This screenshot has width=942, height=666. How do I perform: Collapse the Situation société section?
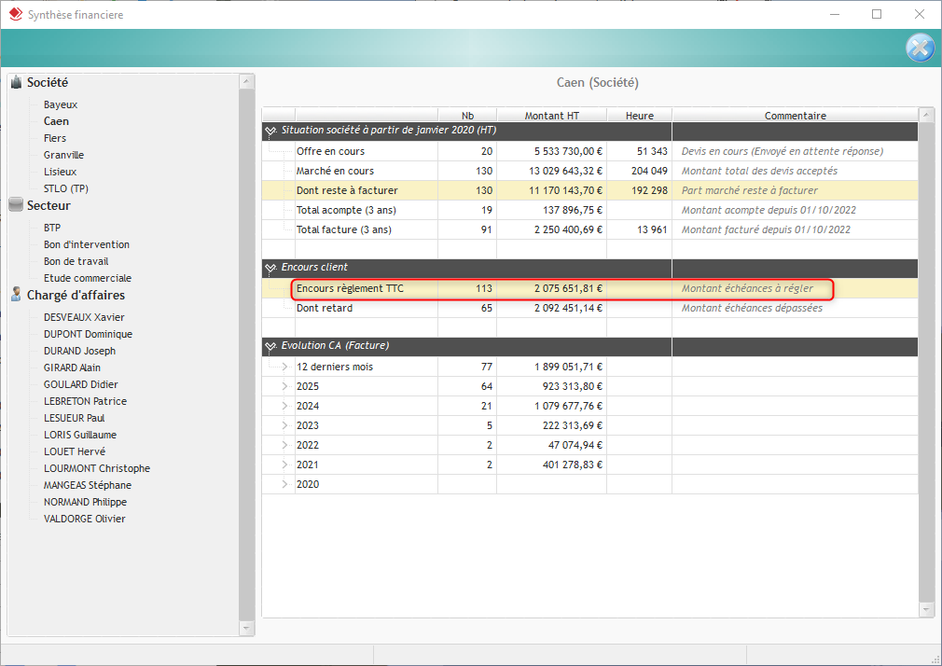click(x=270, y=132)
